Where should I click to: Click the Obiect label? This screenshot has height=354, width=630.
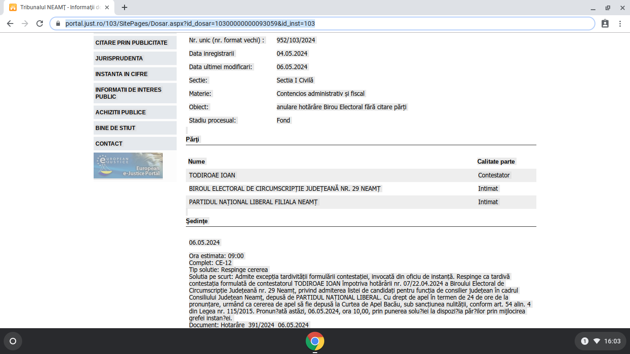coord(199,107)
